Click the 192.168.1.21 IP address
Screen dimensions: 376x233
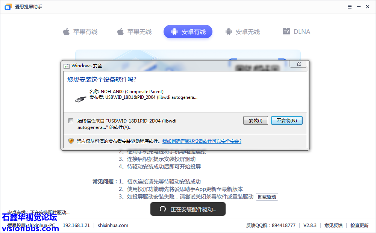[x=76, y=225]
